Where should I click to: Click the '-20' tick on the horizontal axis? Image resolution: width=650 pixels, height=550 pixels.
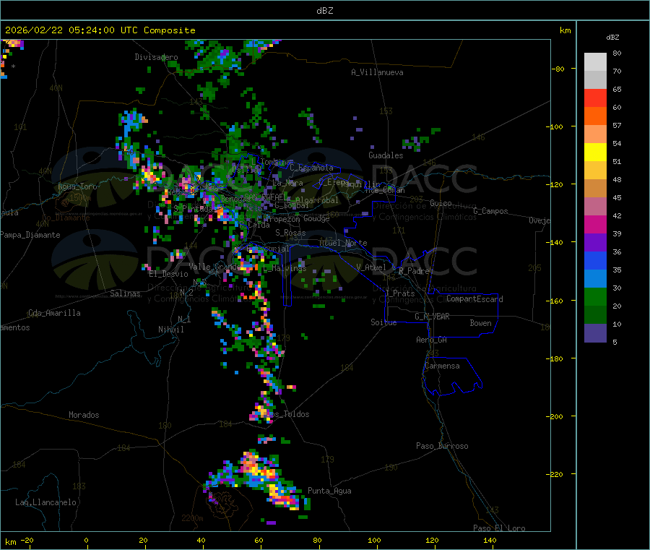[27, 540]
